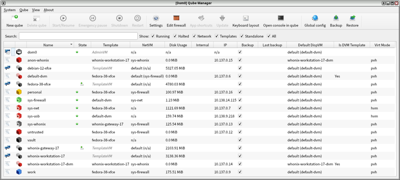Click the whonix-workstation-17 row name

[46, 156]
